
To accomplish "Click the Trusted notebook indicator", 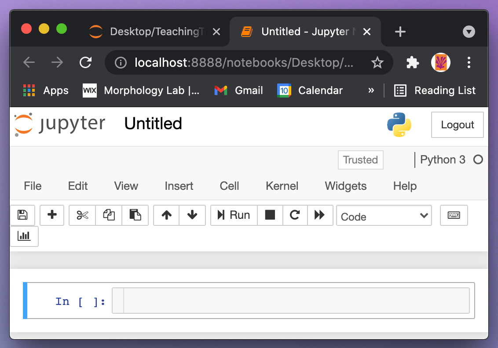I will (360, 160).
